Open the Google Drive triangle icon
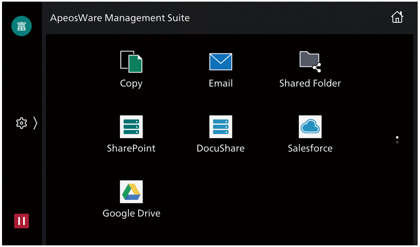The image size is (420, 247). click(x=131, y=192)
